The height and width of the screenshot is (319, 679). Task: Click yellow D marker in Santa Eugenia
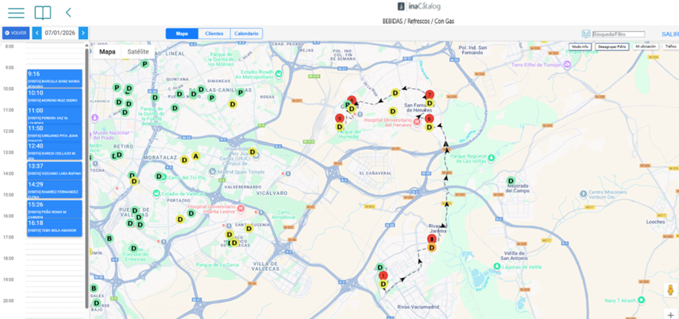click(248, 228)
